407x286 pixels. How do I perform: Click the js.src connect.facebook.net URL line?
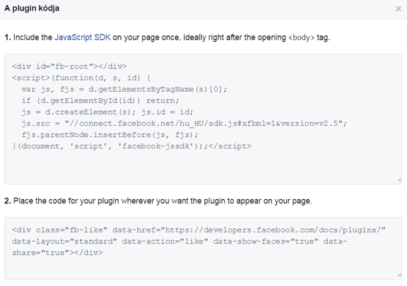(184, 124)
